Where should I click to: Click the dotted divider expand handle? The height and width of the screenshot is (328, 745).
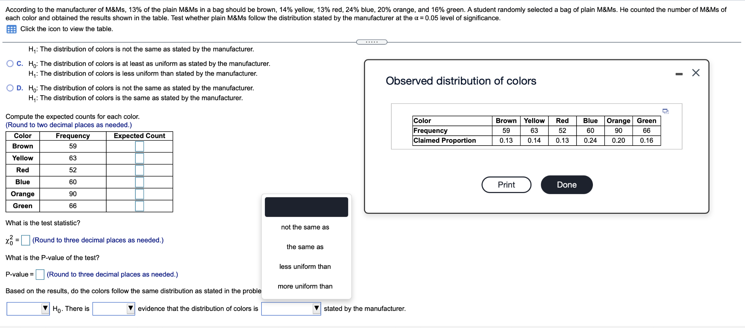372,42
